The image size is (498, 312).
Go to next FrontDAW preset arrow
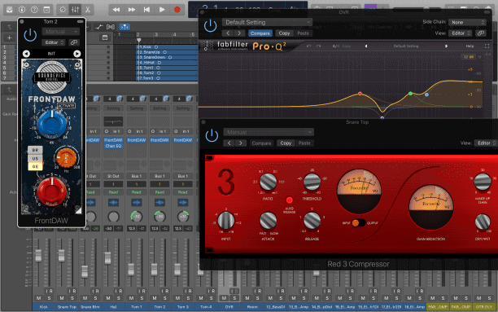76,54
